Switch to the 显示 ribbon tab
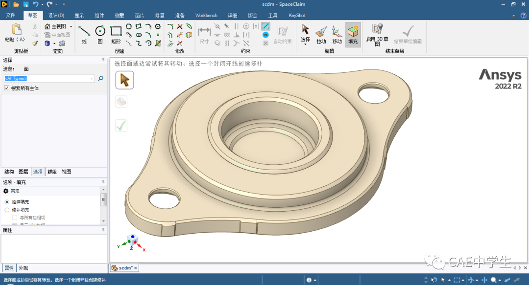Image resolution: width=529 pixels, height=285 pixels. click(x=79, y=16)
